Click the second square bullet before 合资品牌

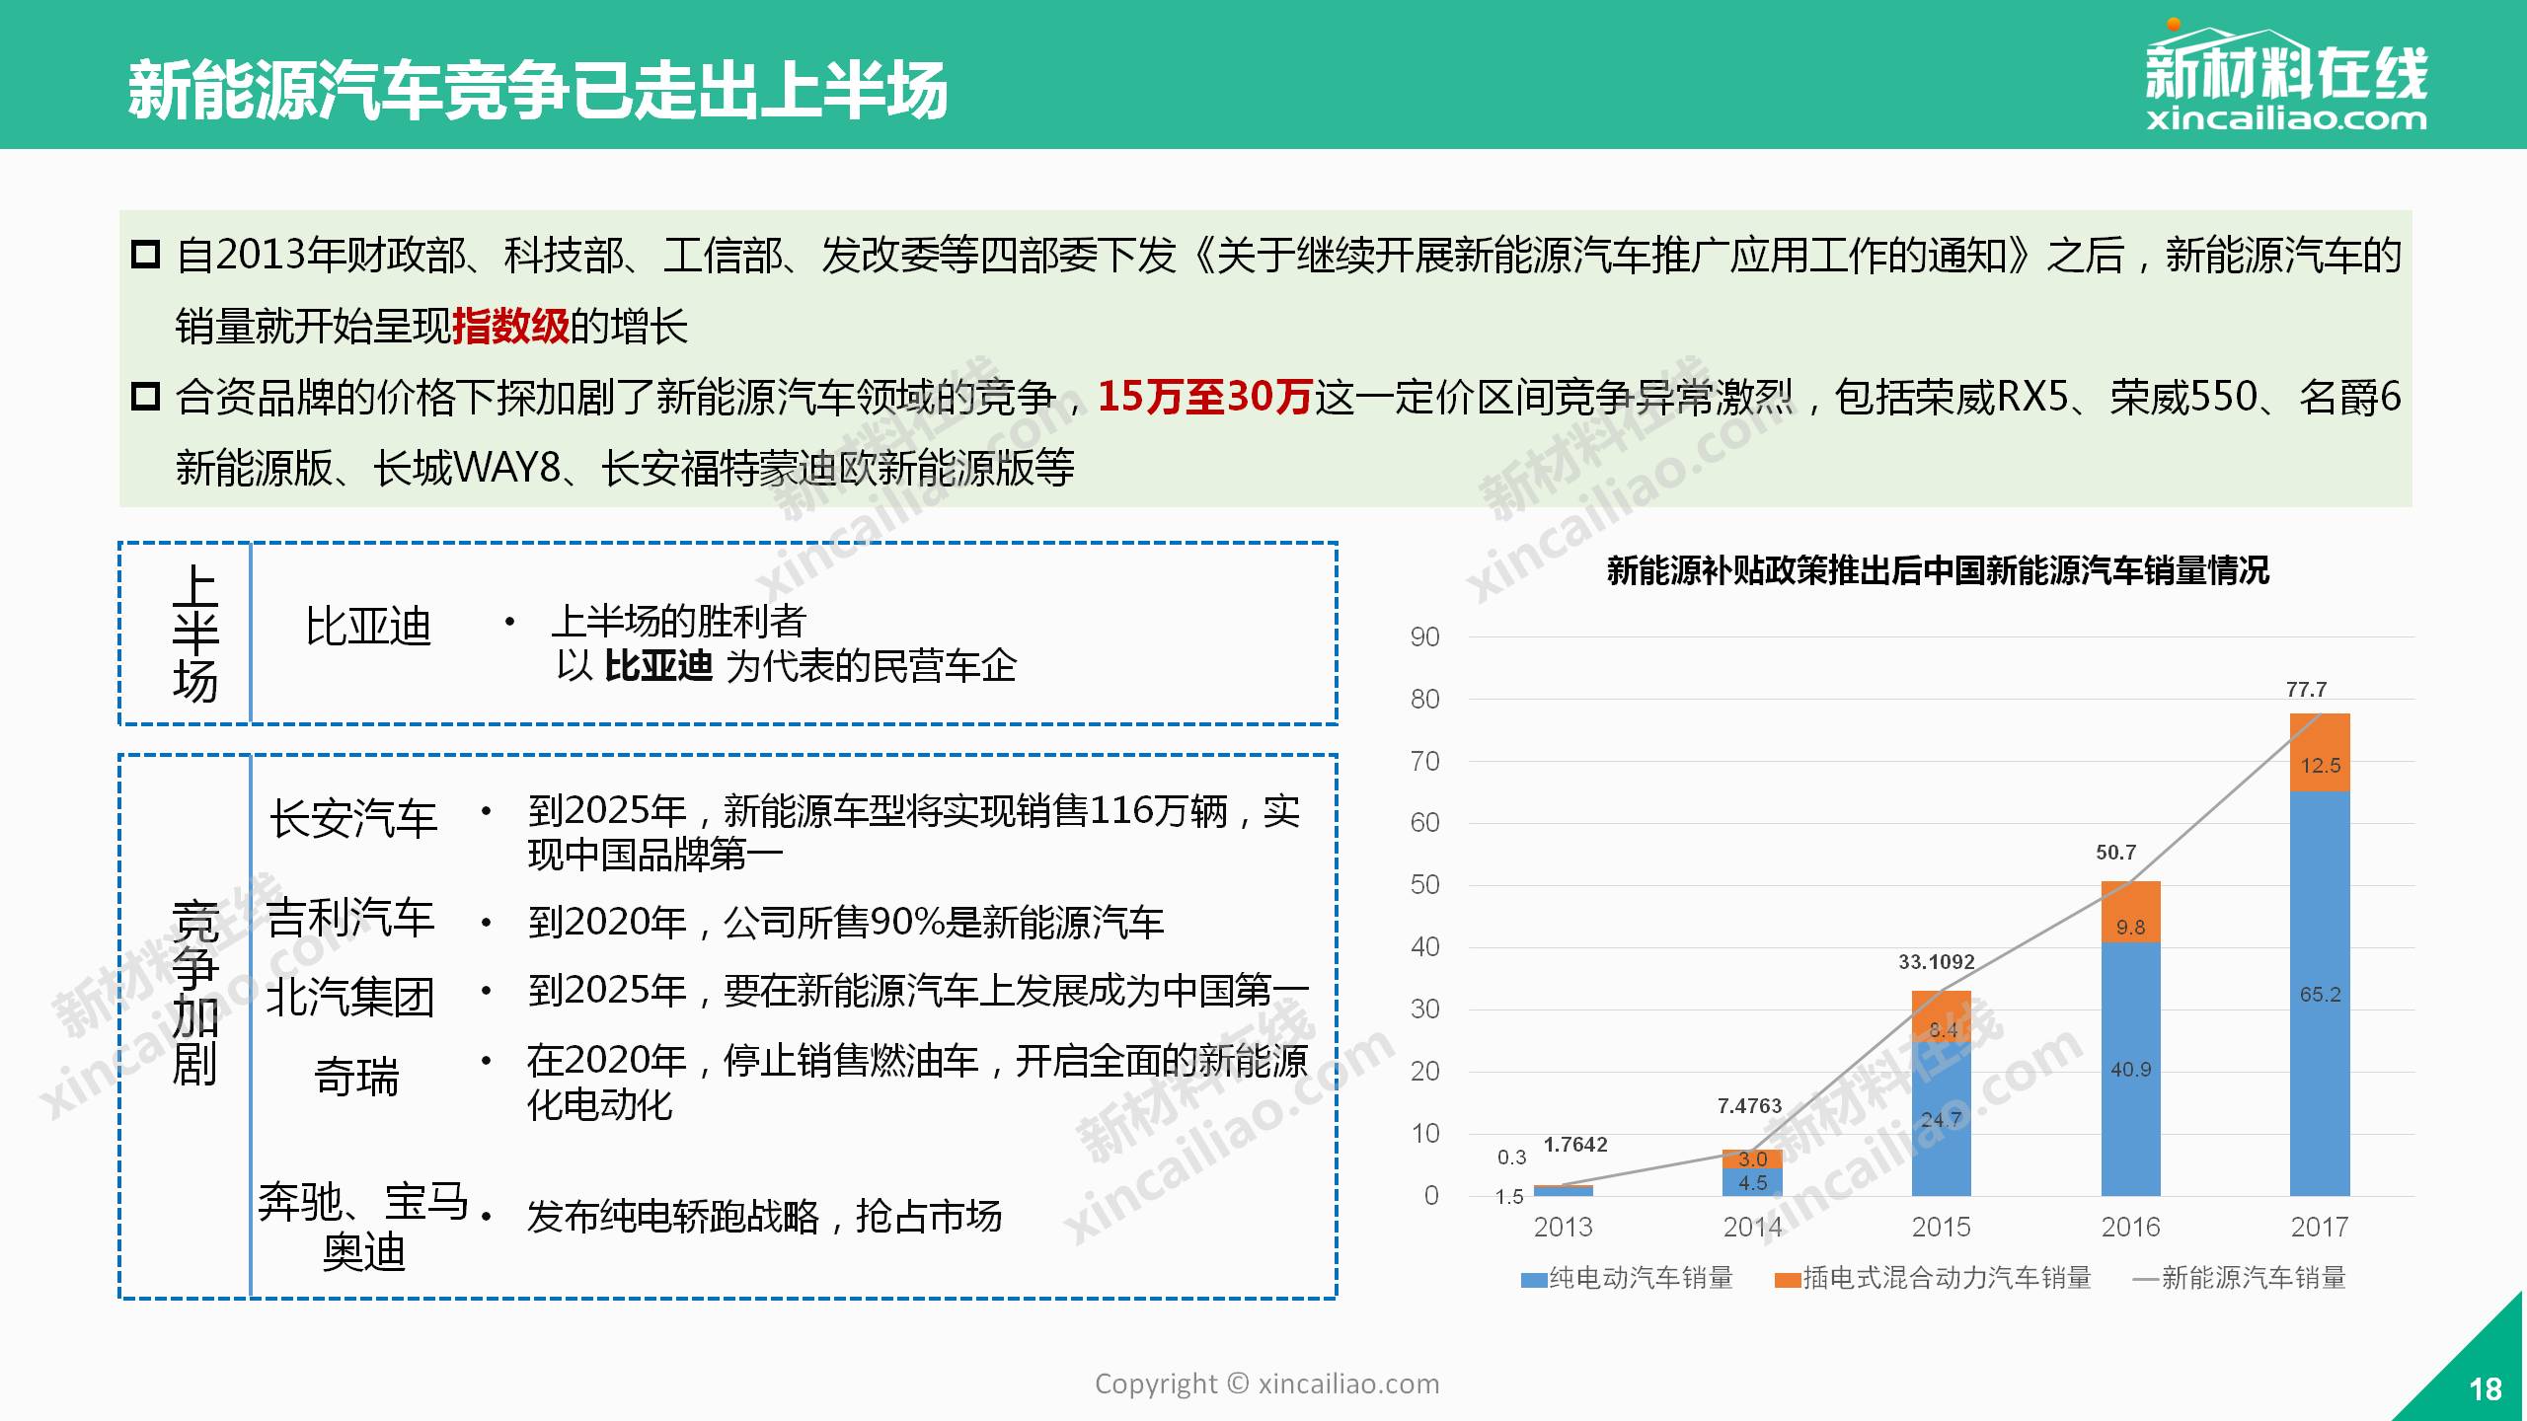coord(146,397)
